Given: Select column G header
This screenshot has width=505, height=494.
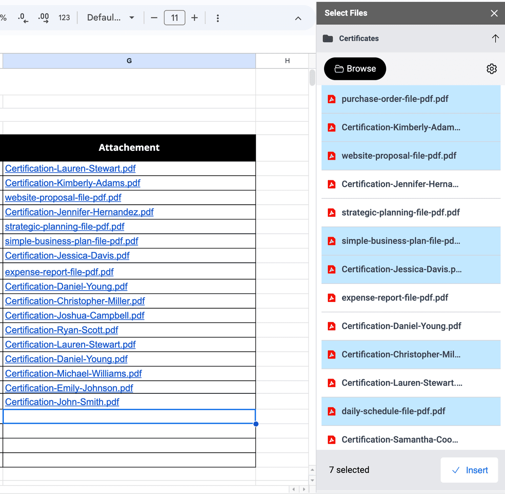Looking at the screenshot, I should point(129,61).
